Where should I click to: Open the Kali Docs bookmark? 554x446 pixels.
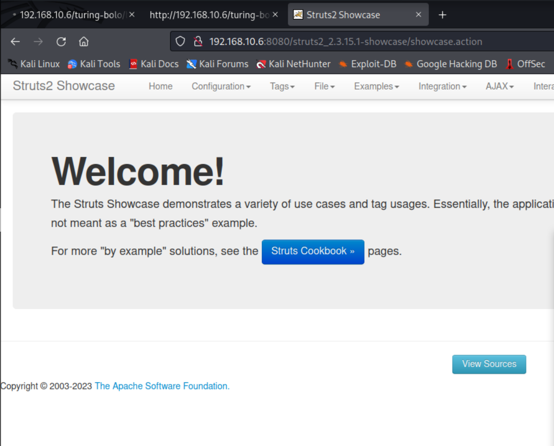tap(154, 64)
